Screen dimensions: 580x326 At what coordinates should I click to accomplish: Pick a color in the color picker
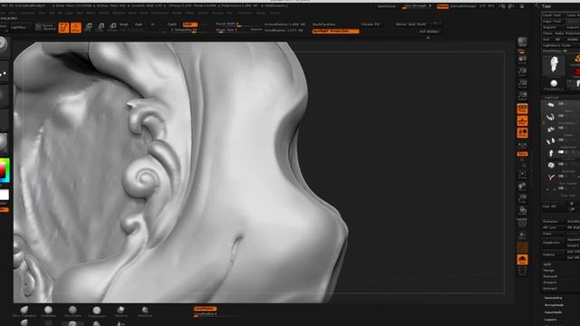pos(4,170)
